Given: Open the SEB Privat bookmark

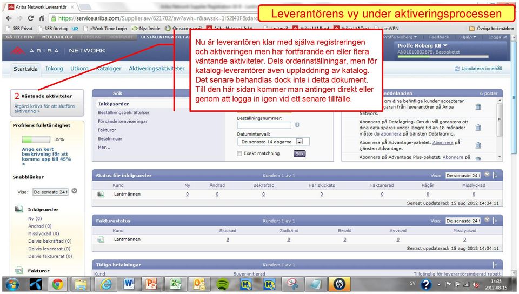Looking at the screenshot, I should (x=19, y=29).
